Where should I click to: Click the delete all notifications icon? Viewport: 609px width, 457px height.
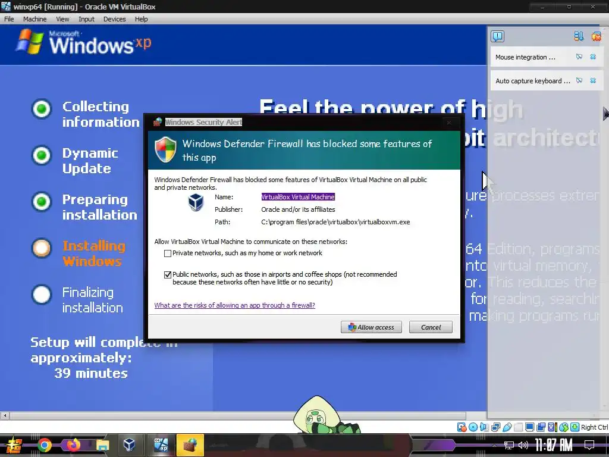coord(596,36)
